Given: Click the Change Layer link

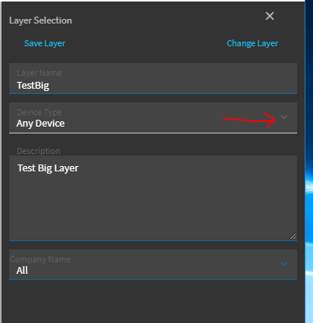Looking at the screenshot, I should click(252, 43).
